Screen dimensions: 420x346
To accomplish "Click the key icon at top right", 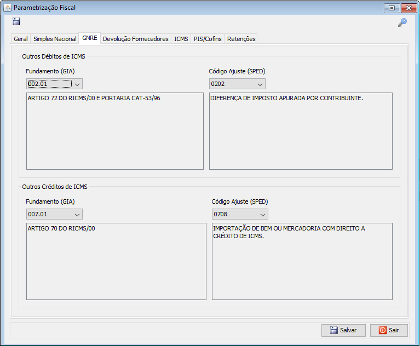I will click(x=402, y=22).
